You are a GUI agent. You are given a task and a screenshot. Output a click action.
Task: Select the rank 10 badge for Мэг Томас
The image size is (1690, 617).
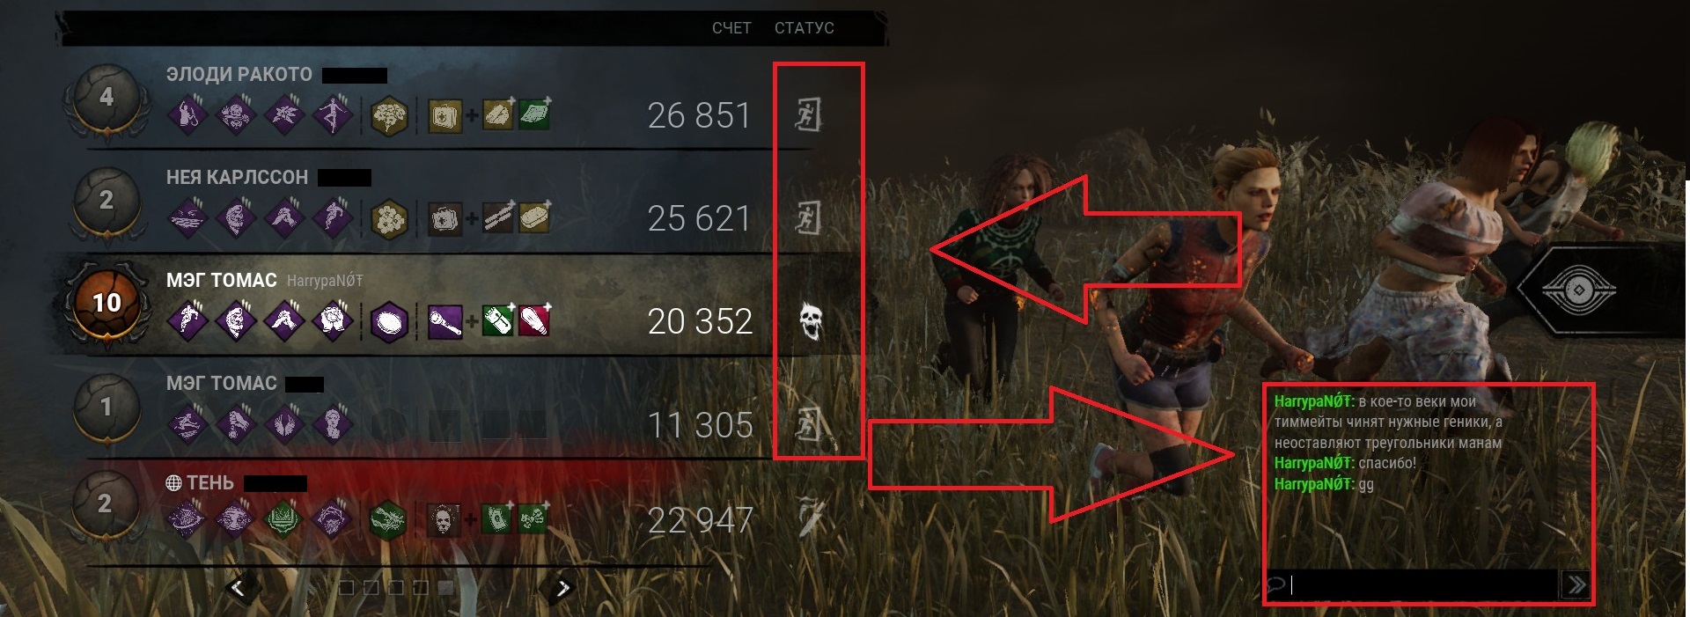click(x=107, y=304)
